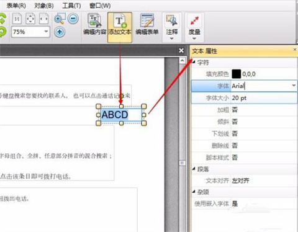Click the 加粗 property label
This screenshot has height=232, width=298.
tap(223, 110)
